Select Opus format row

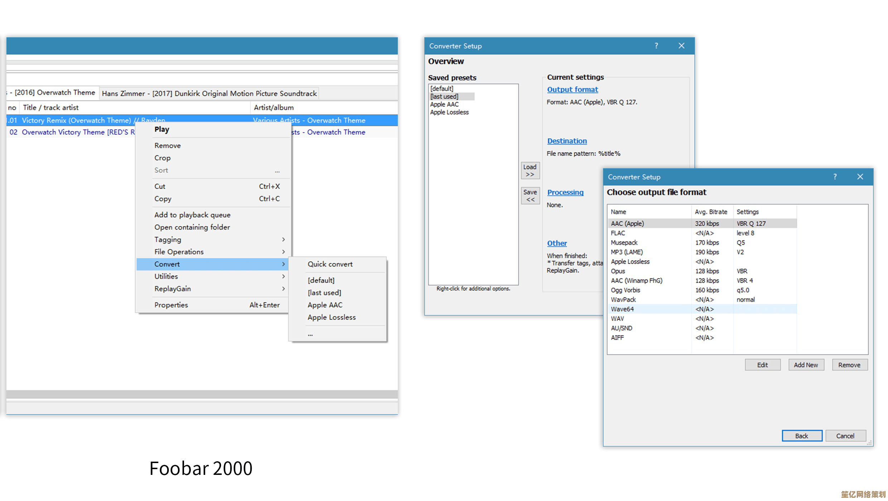[x=702, y=271]
